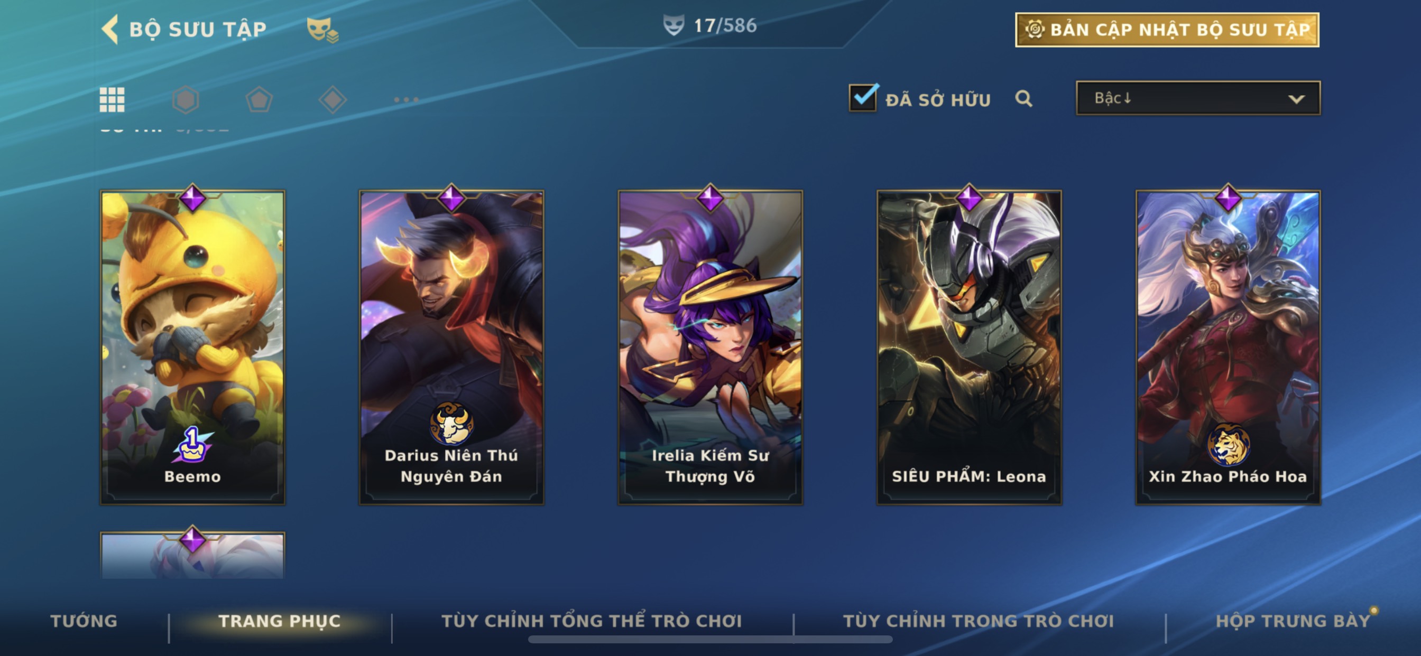Screen dimensions: 1421x656
Task: Select the pentagon rarity filter icon
Action: pos(259,100)
